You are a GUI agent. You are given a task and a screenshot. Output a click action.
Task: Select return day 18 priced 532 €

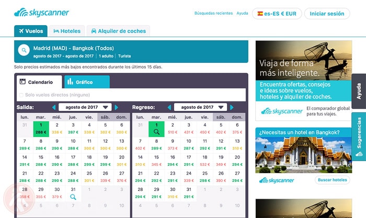[205, 161]
